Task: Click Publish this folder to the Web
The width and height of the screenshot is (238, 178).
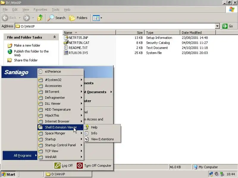Action: (x=31, y=53)
